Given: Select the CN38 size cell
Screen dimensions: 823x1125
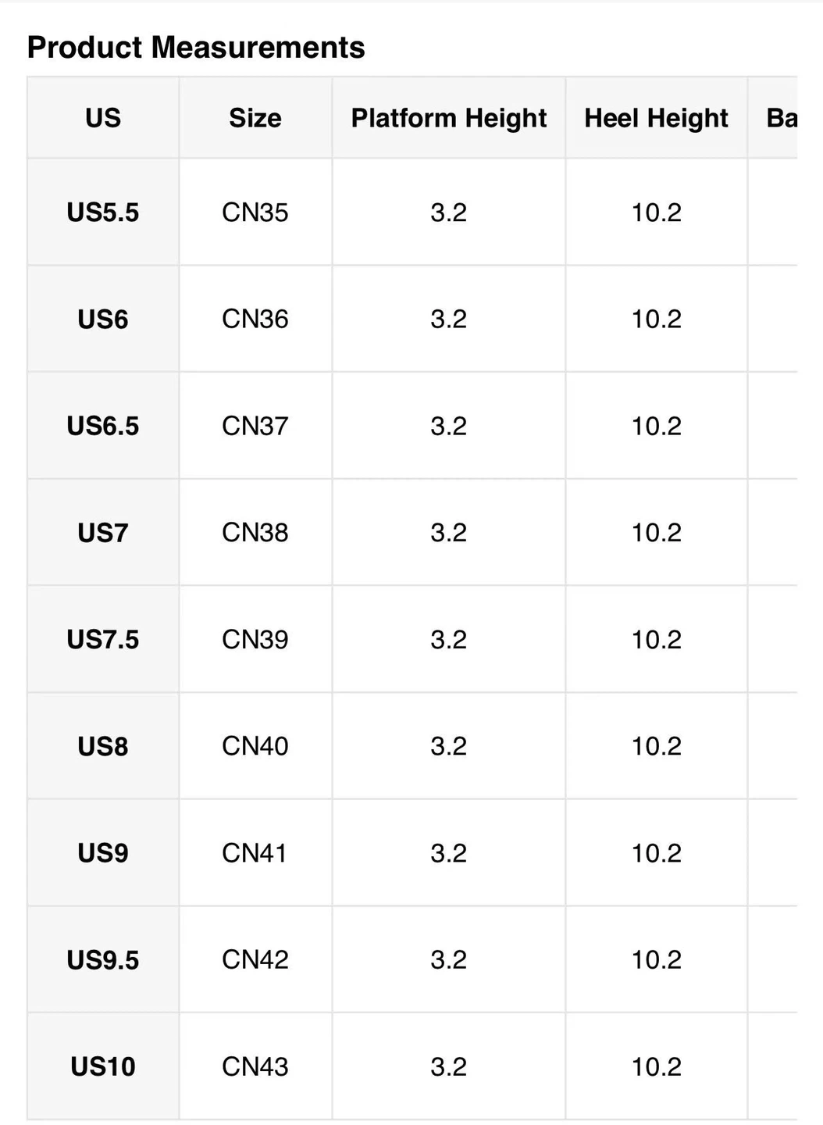Looking at the screenshot, I should tap(255, 533).
